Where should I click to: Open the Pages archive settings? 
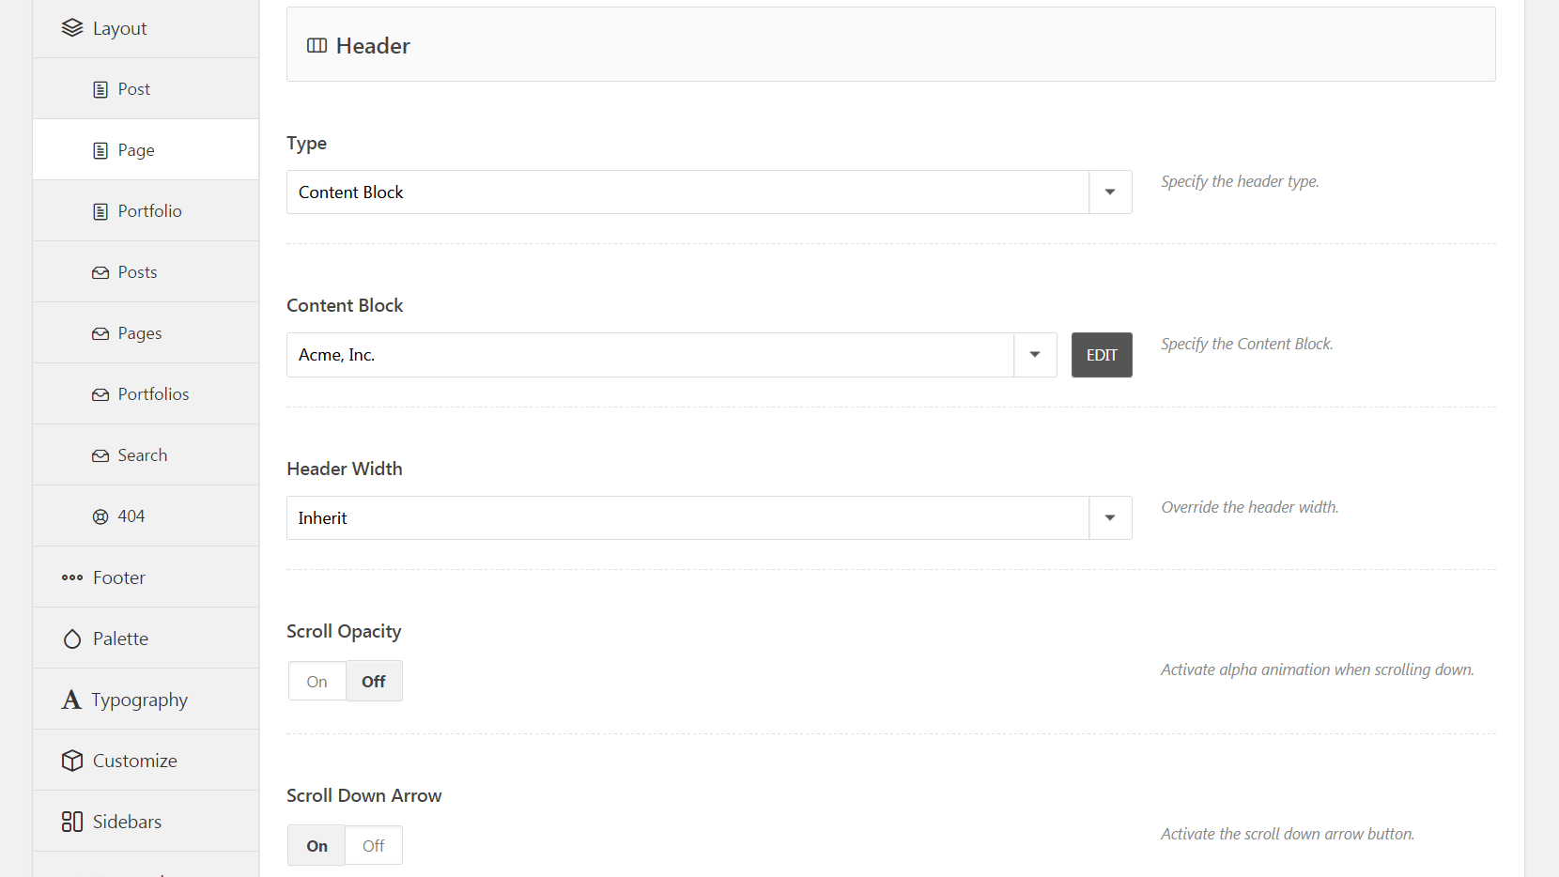[x=146, y=333]
